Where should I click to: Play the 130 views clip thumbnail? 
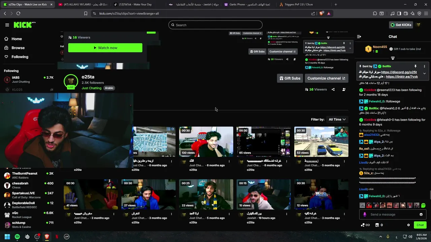point(206,142)
